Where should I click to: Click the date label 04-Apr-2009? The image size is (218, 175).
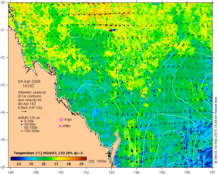[x=29, y=81]
